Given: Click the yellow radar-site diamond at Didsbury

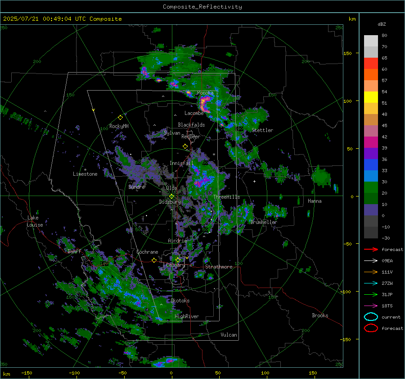Looking at the screenshot, I should tap(171, 196).
